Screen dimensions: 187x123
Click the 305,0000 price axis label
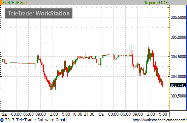click(x=178, y=37)
